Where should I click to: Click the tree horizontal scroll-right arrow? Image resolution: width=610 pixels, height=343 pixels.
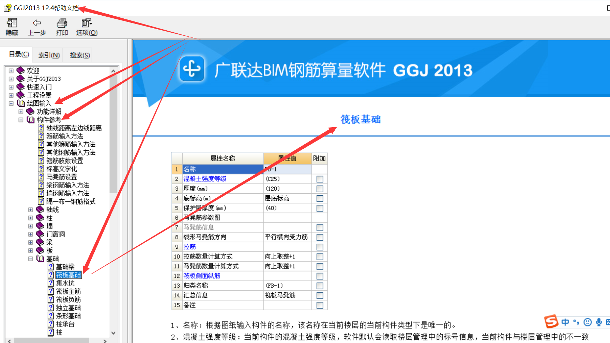pyautogui.click(x=105, y=341)
